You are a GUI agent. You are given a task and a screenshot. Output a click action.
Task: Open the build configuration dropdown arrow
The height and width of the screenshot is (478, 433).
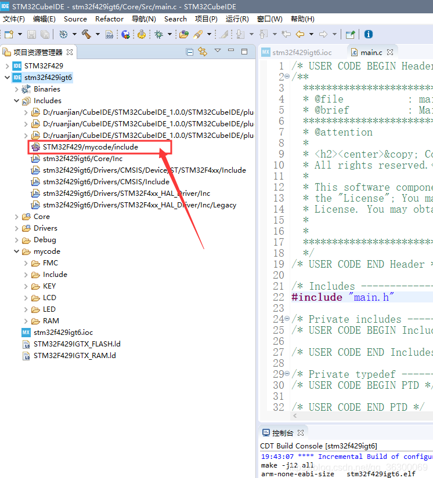(x=74, y=34)
